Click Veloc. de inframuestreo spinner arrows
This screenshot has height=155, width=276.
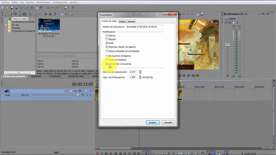(140, 77)
